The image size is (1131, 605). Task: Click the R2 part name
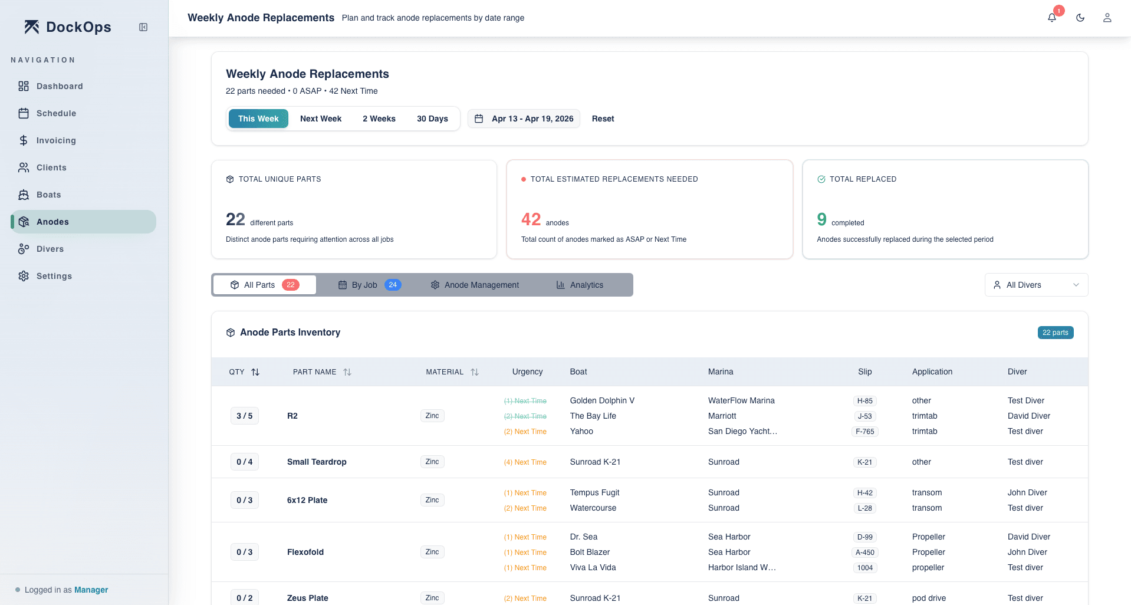pyautogui.click(x=292, y=416)
